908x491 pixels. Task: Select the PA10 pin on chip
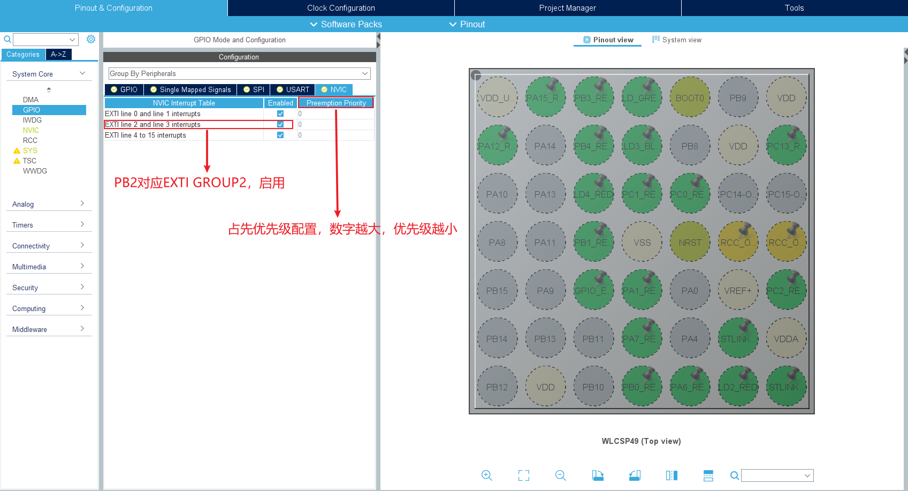[x=497, y=194]
